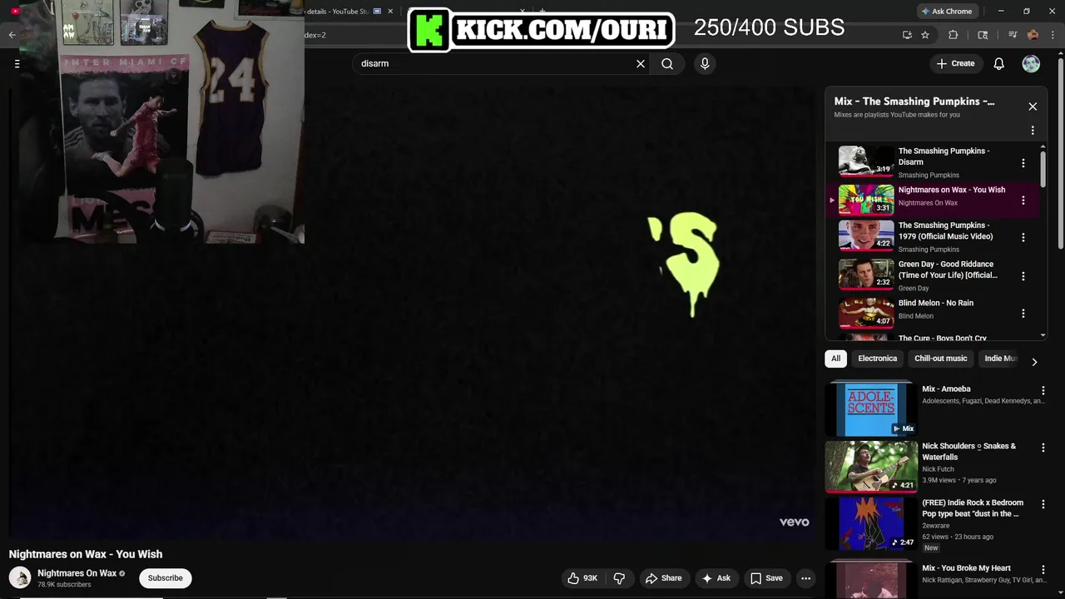Open Chrome tab search icon

[x=983, y=35]
